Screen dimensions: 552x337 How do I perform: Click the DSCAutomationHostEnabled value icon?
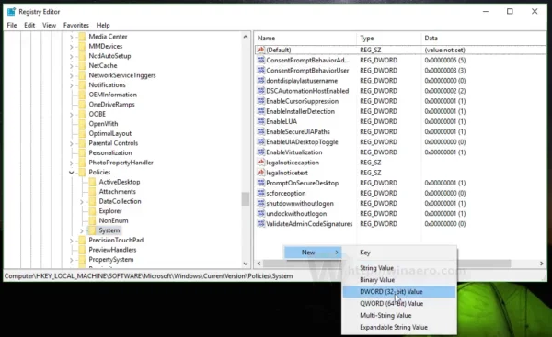261,91
